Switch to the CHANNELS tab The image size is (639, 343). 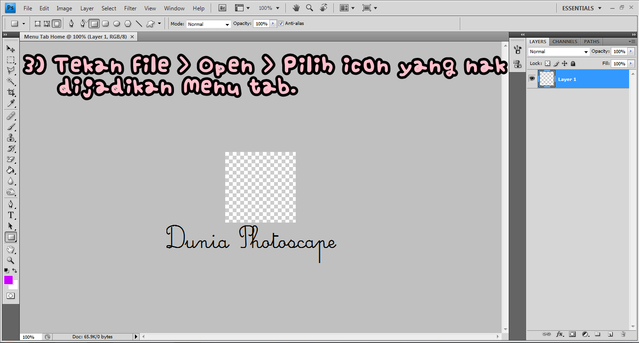(565, 41)
